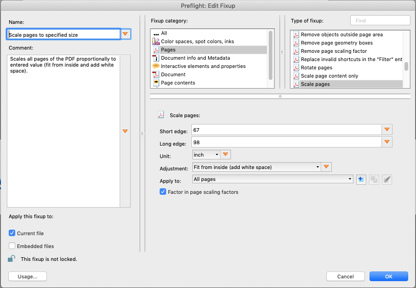Open the orange variable arrow for Short edge
This screenshot has height=288, width=416.
(387, 130)
